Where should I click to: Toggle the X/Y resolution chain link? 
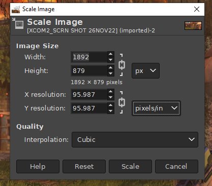(122, 102)
